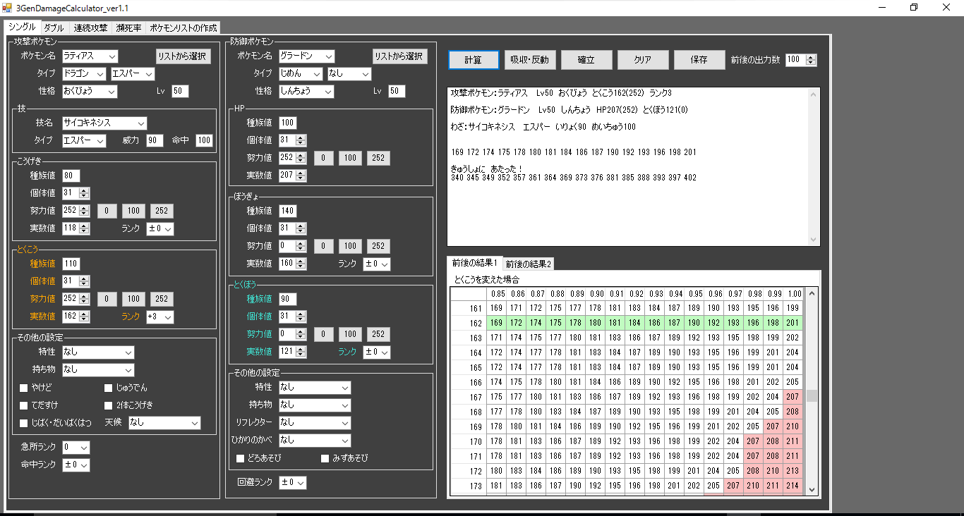Increase 前後の出力数 with the up arrow
This screenshot has width=964, height=516.
[x=811, y=56]
